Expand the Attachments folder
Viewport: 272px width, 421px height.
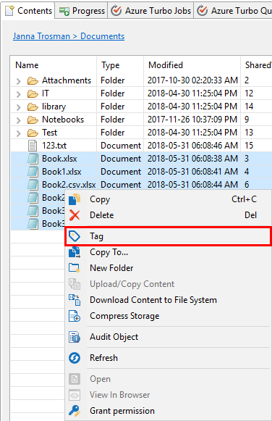coord(18,81)
